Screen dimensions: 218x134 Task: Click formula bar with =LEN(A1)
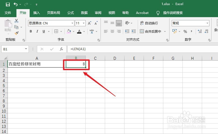click(x=143, y=49)
